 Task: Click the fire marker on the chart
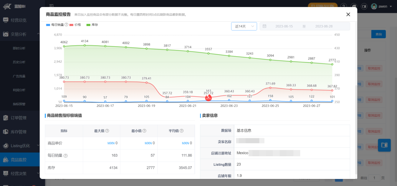coord(208,98)
